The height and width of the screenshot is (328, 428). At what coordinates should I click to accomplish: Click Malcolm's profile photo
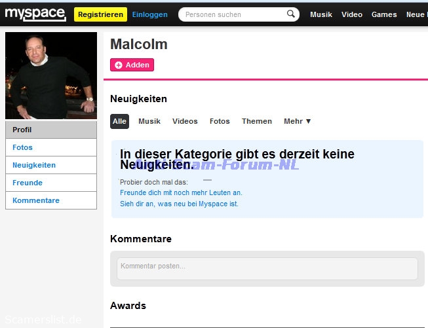coord(51,75)
